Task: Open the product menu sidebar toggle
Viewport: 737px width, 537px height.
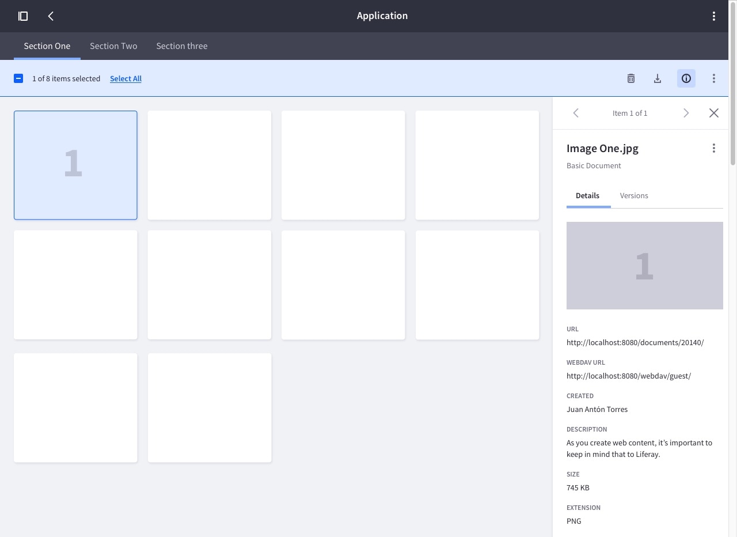Action: click(x=23, y=16)
